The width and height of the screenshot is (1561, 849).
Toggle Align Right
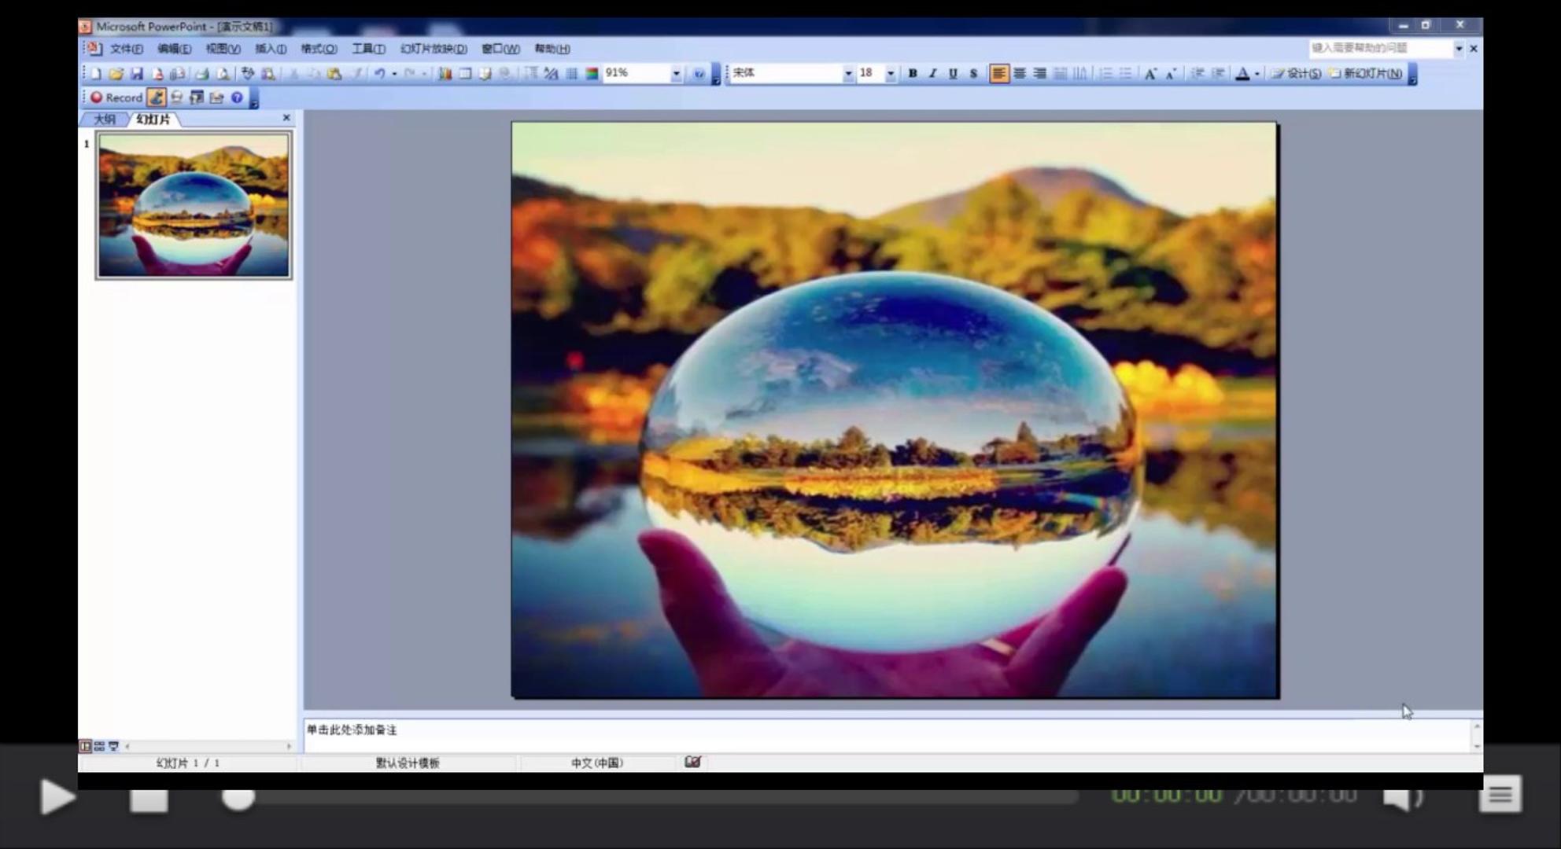point(1039,73)
